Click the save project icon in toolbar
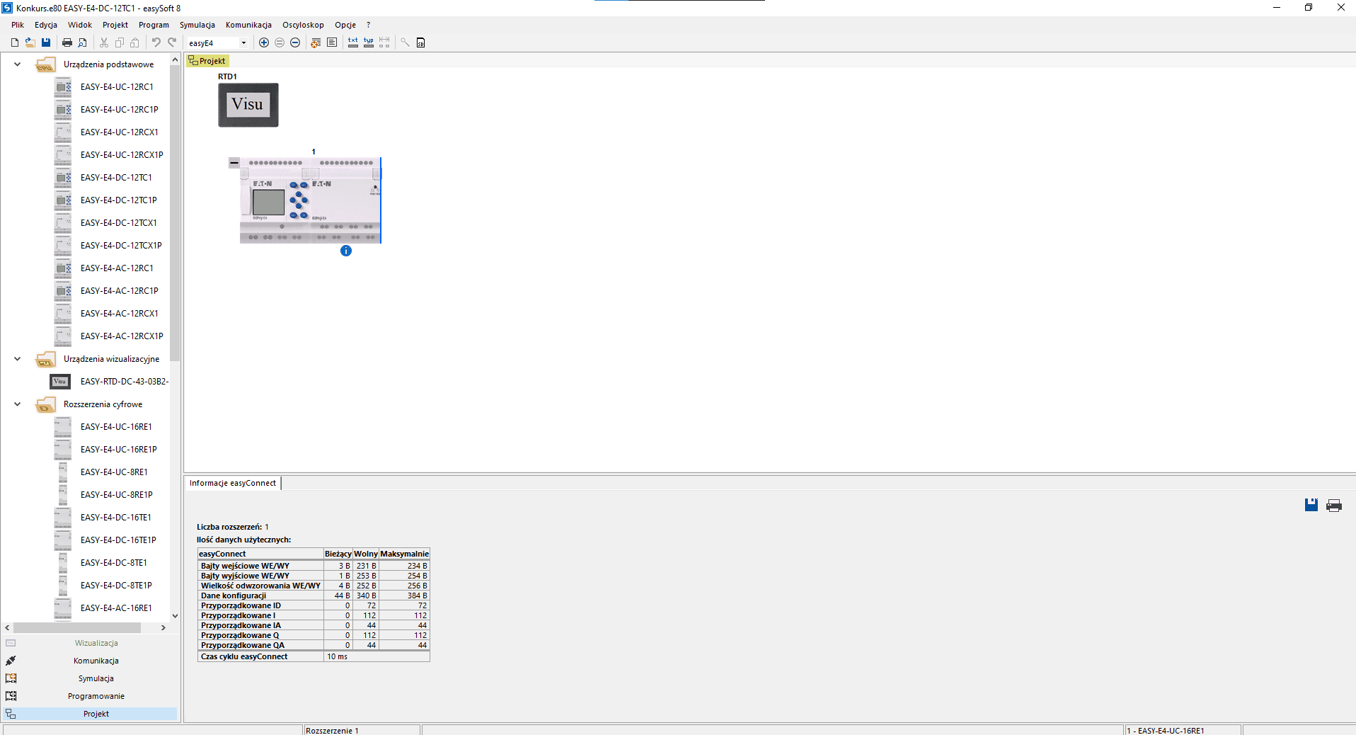 pyautogui.click(x=46, y=42)
